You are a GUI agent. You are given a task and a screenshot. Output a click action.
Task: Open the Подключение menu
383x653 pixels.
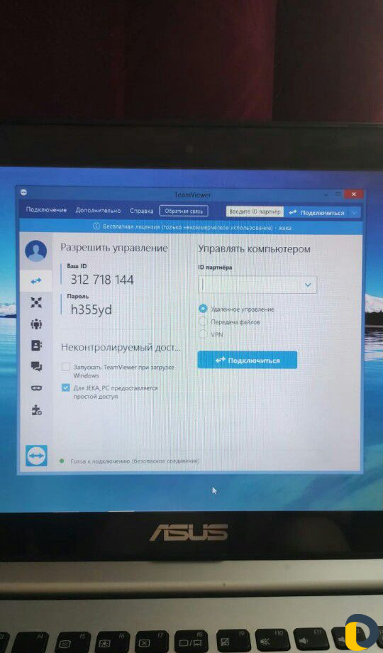(46, 210)
